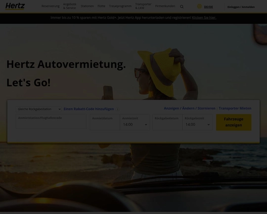Expand the Anmietzeit 14:00 dropdown

coord(135,124)
